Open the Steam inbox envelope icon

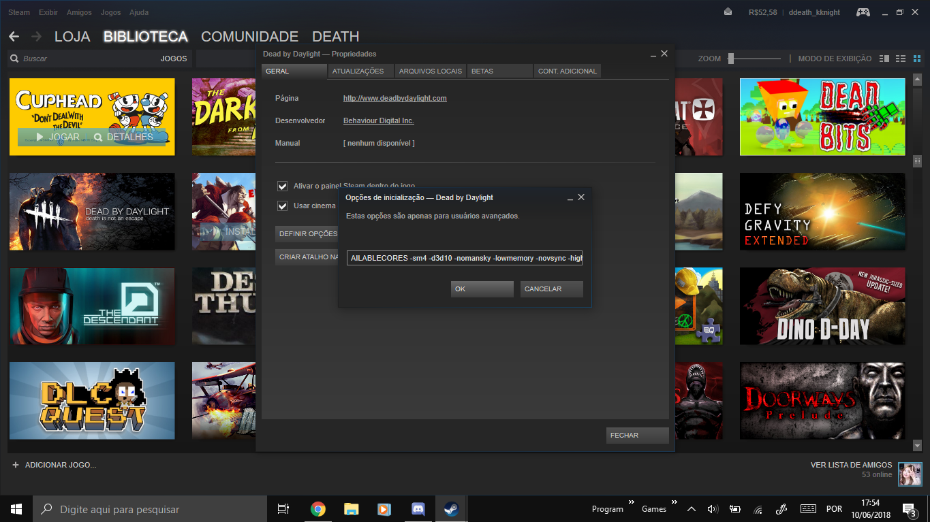point(728,12)
